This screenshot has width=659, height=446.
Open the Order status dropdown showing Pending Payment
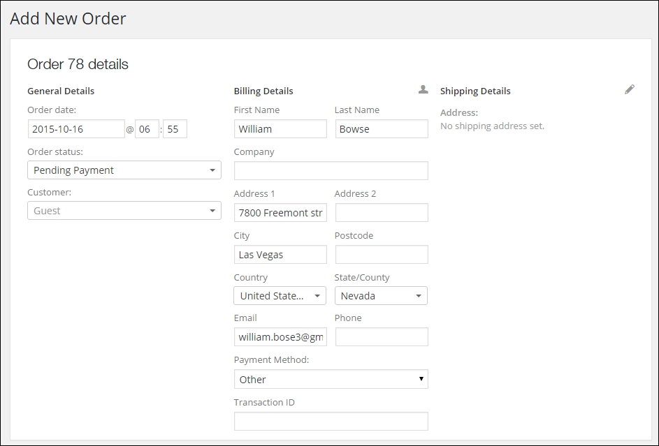[x=124, y=170]
